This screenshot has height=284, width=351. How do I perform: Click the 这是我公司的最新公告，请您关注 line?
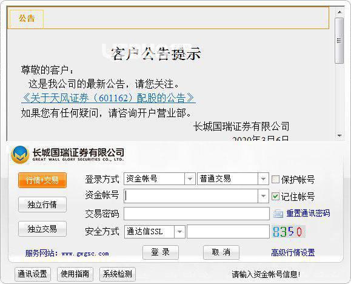coord(104,84)
